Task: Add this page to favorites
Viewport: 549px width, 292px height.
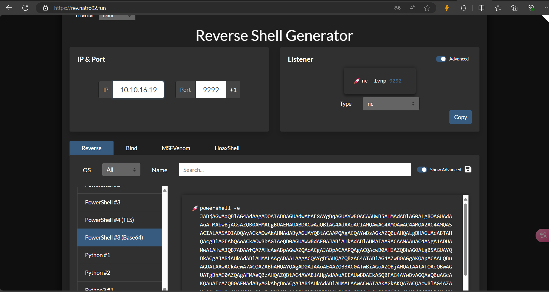Action: (427, 8)
